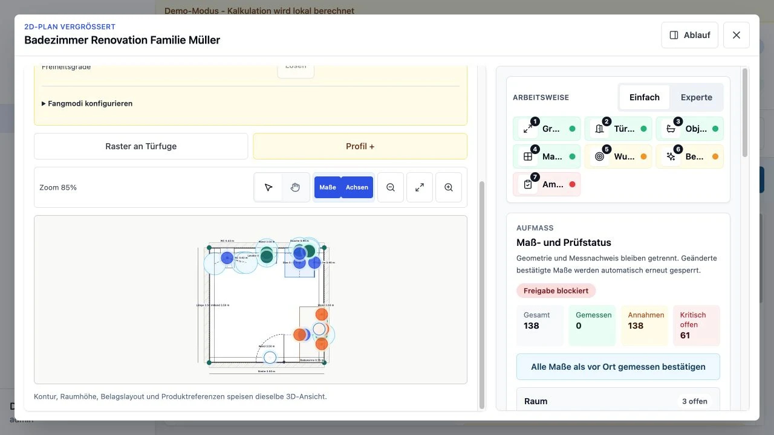Click the Zoom 85% label
774x435 pixels.
coord(58,187)
